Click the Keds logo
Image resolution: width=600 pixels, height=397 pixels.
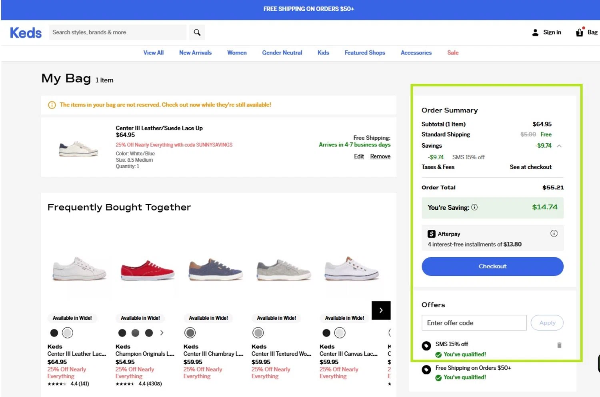click(x=26, y=33)
